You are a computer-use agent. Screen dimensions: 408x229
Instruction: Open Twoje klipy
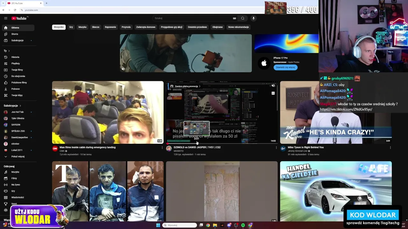pyautogui.click(x=18, y=95)
